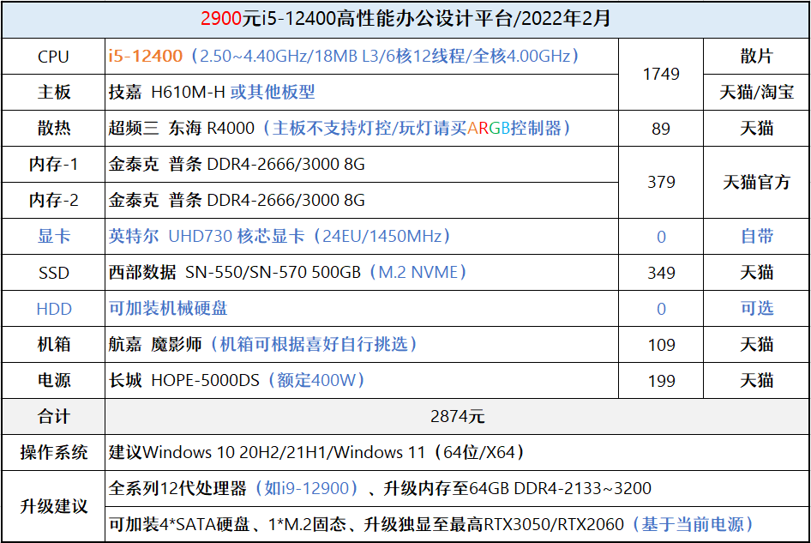This screenshot has height=543, width=811.
Task: Select the price cell '349'
Action: (x=661, y=272)
